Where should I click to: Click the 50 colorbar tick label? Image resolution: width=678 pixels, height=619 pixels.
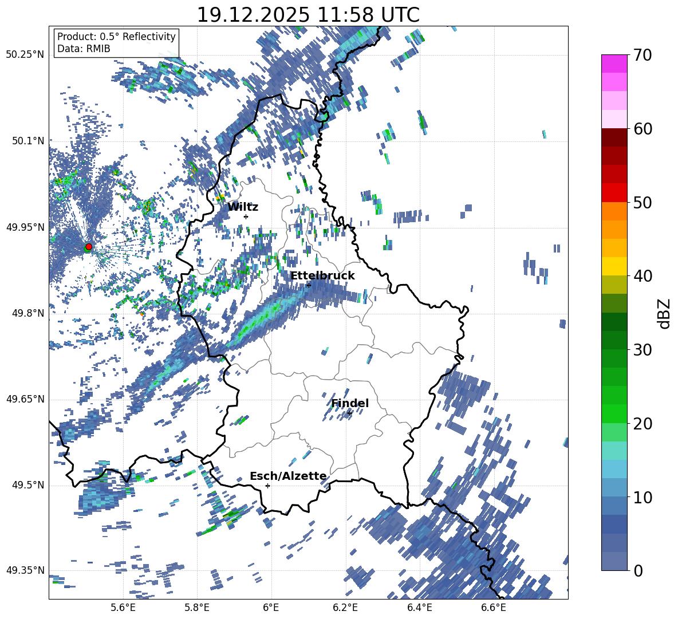pos(642,202)
